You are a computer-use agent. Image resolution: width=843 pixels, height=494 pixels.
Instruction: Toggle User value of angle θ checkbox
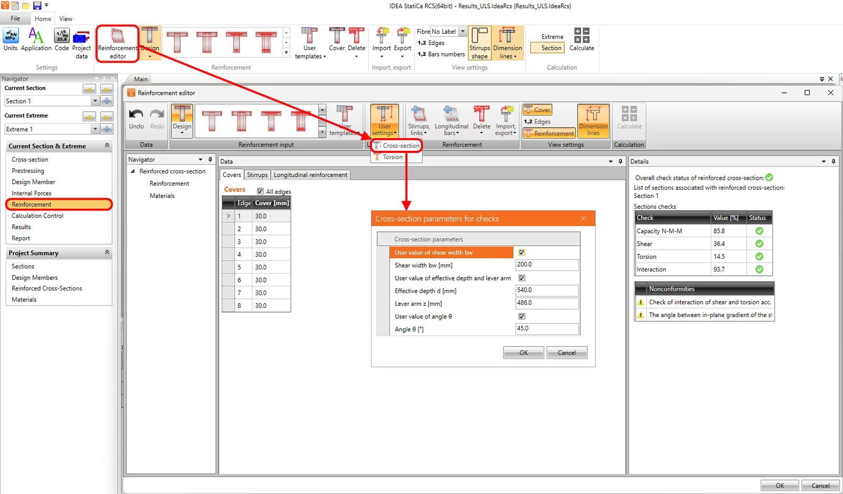click(x=522, y=316)
